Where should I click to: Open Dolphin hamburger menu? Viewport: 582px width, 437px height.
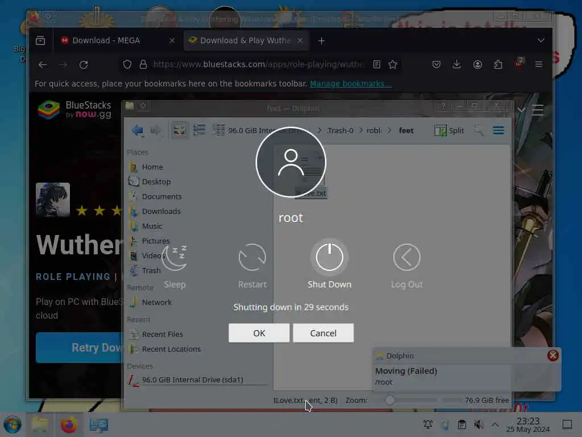498,130
